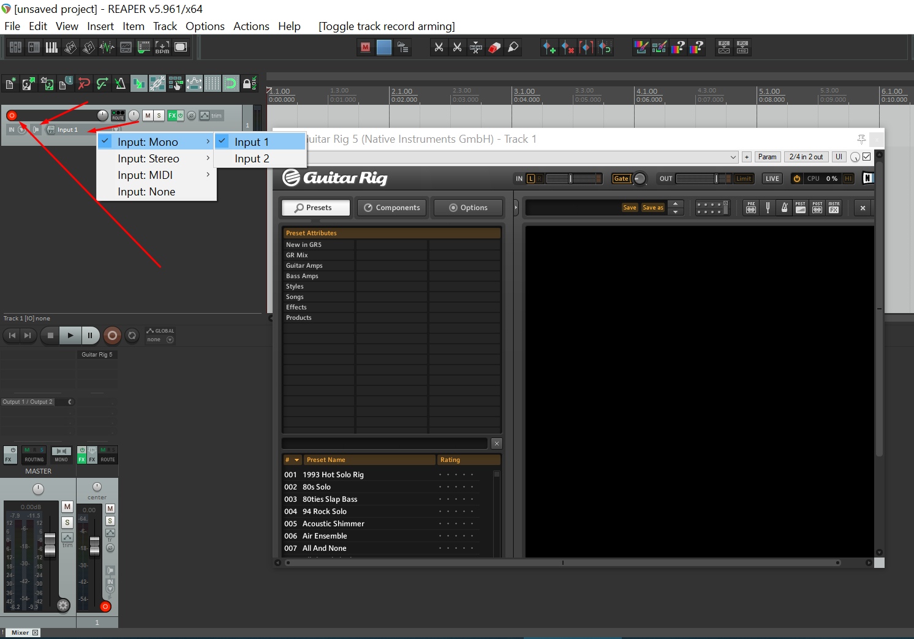Click the transport Stop button
The image size is (914, 639).
point(50,335)
